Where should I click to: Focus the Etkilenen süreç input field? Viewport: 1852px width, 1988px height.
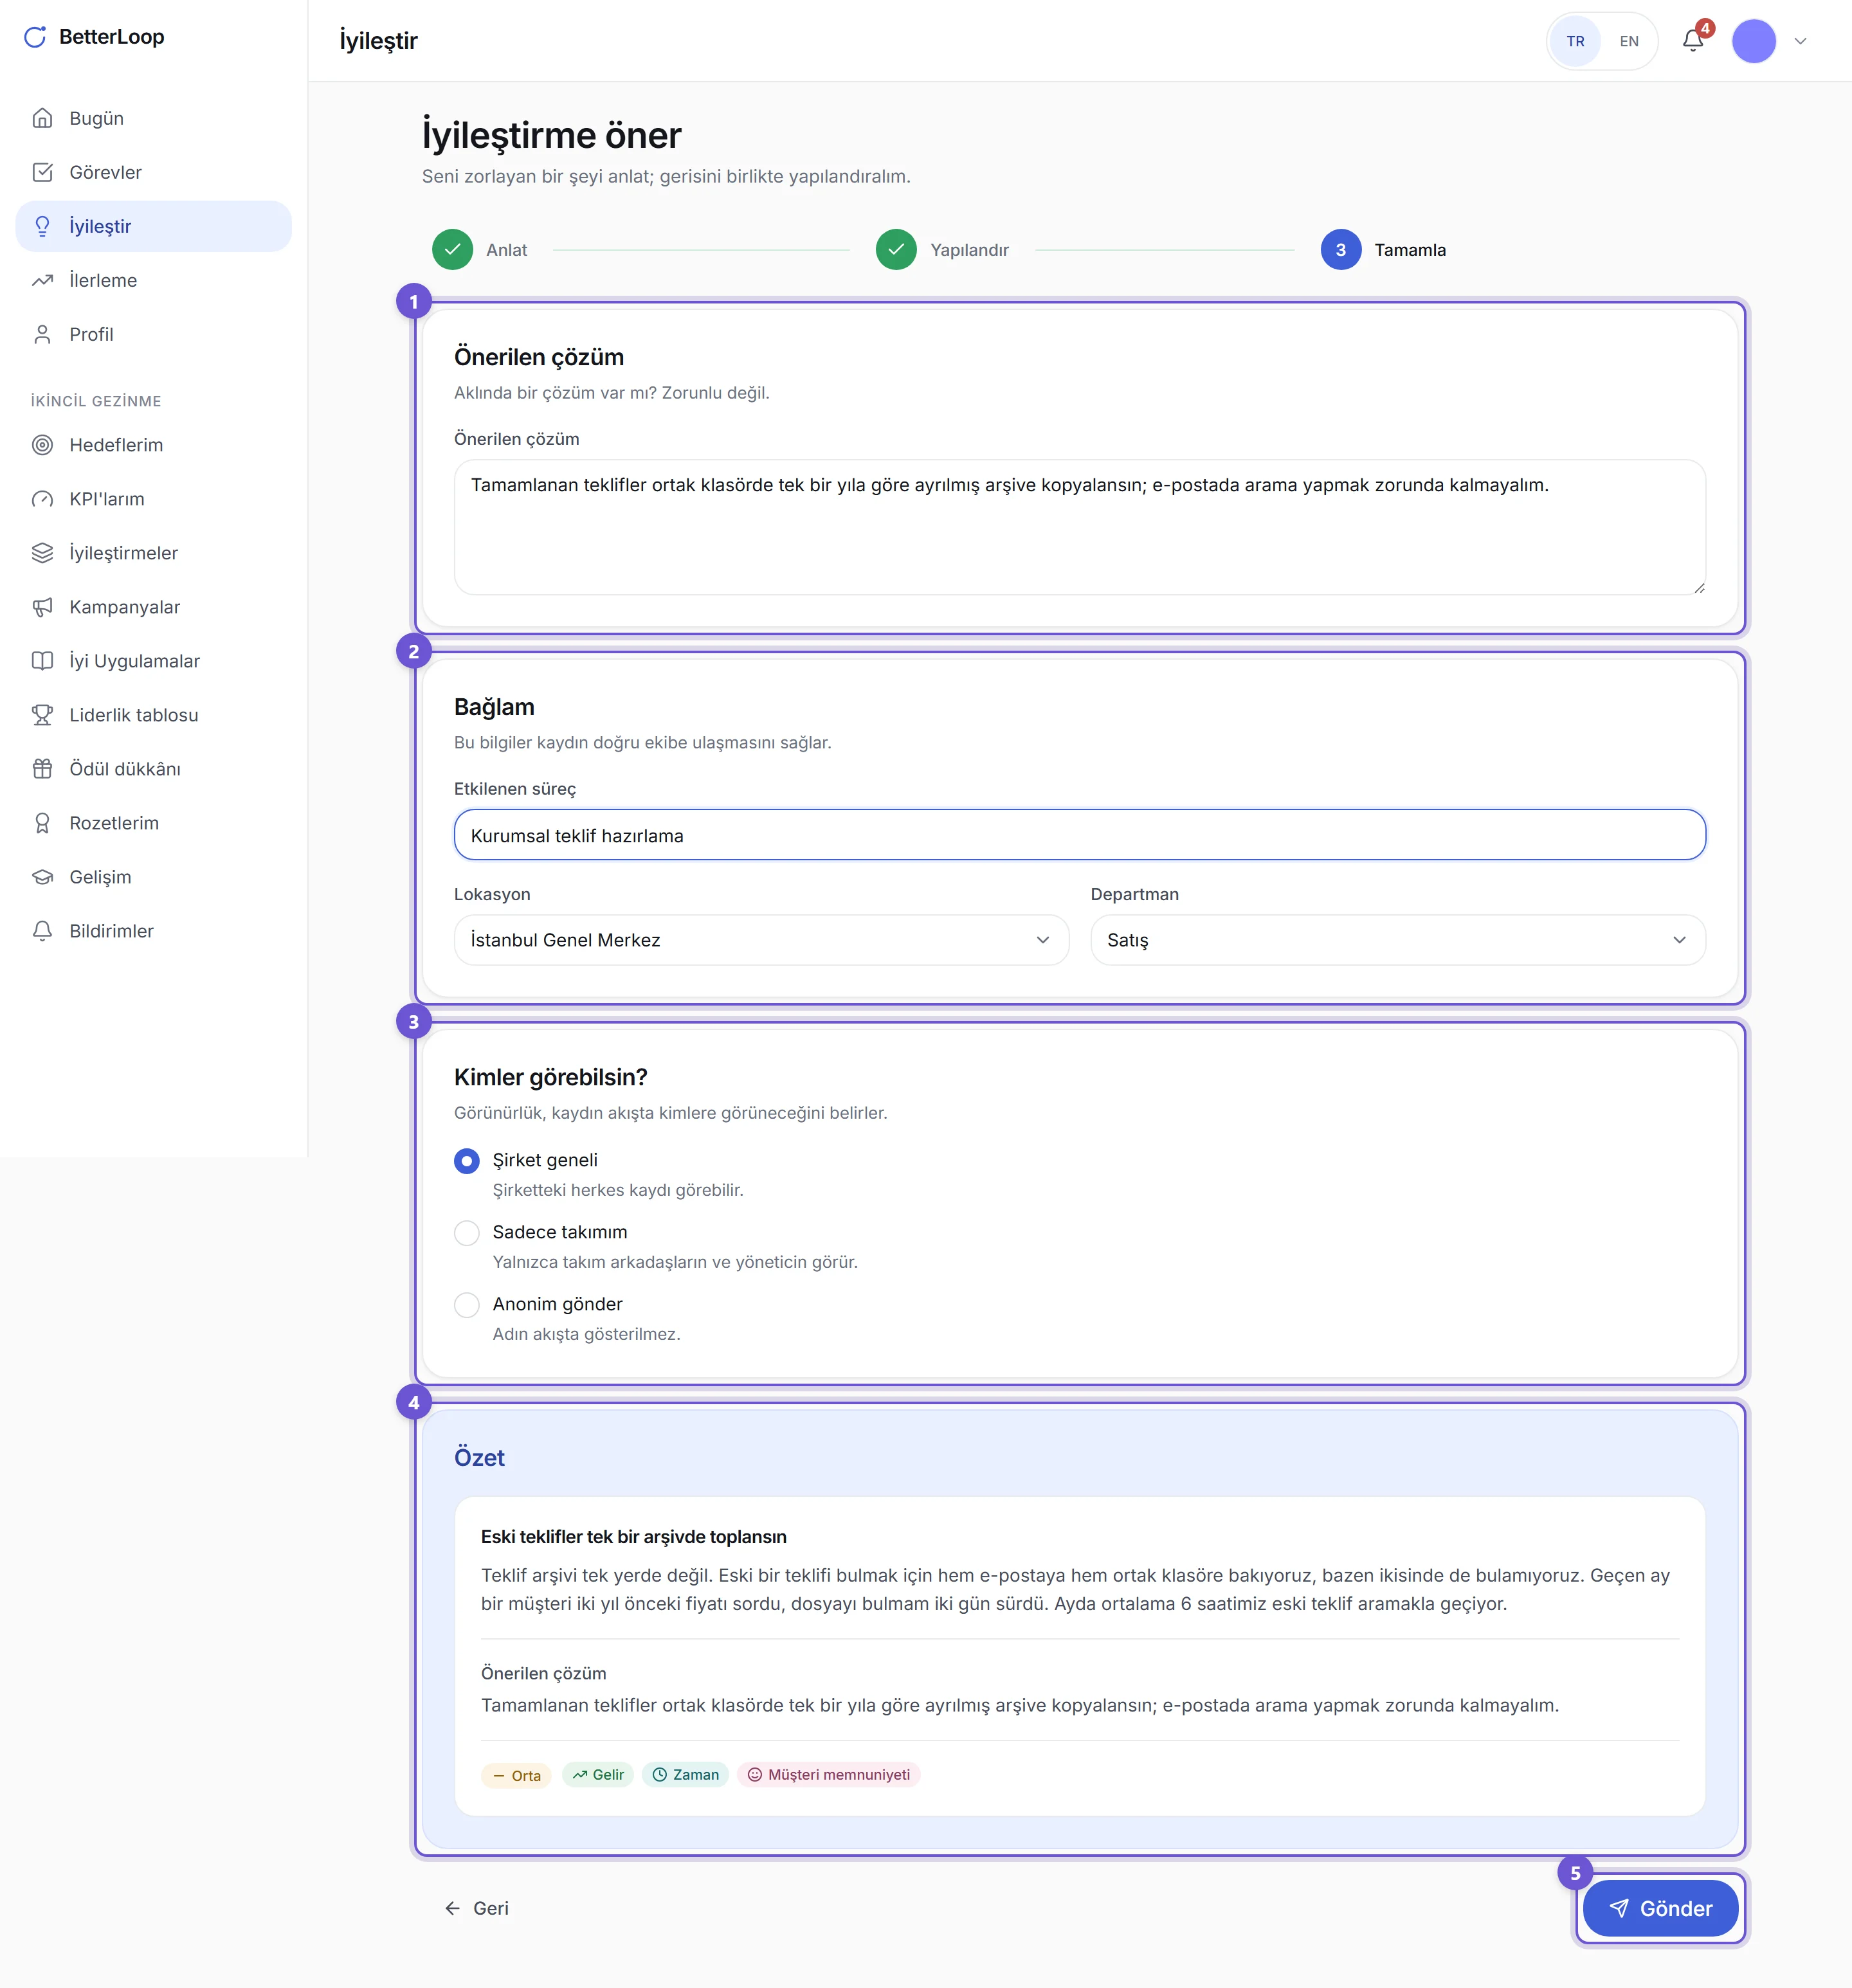1080,835
